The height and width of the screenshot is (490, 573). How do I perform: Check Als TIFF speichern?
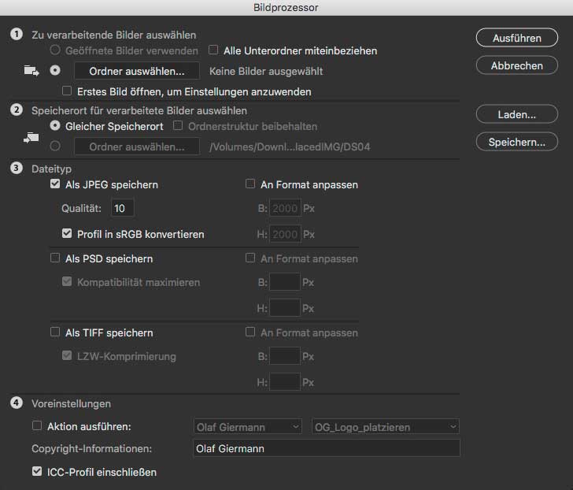(x=55, y=332)
